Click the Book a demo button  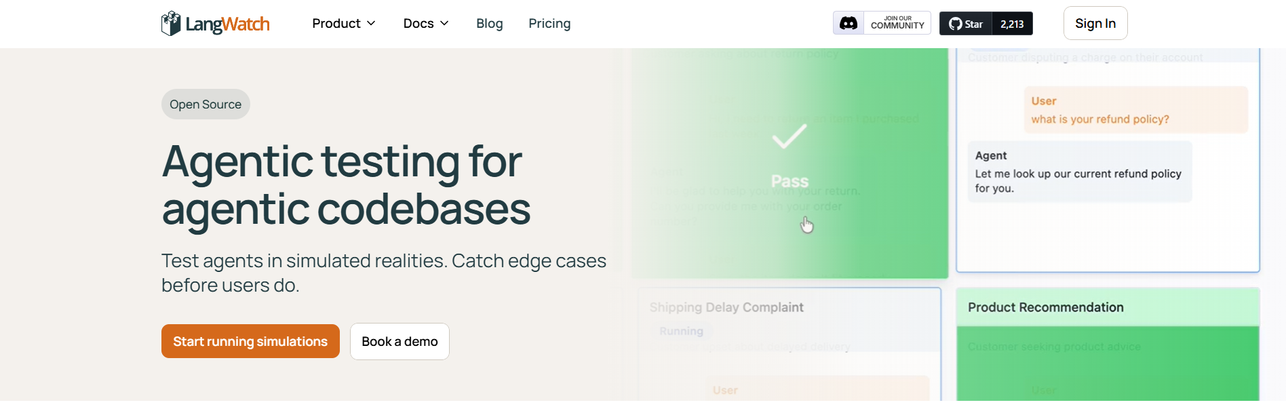point(400,341)
